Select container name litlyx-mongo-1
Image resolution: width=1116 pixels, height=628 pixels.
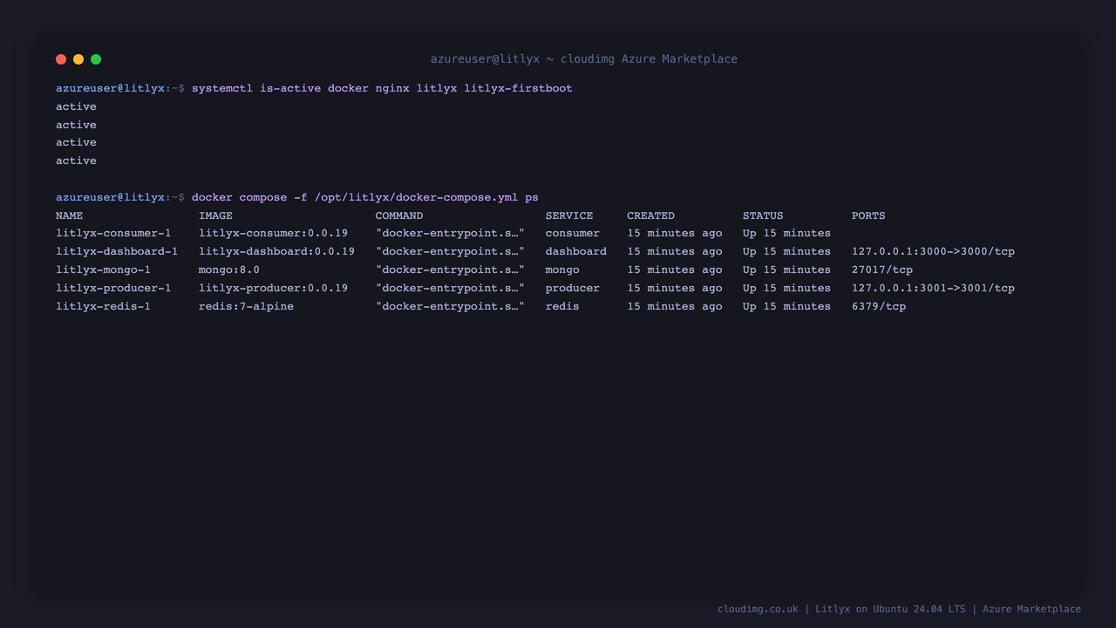[103, 270]
